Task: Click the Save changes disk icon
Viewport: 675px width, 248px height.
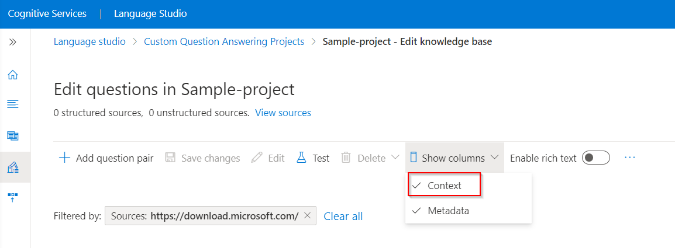Action: pos(170,158)
